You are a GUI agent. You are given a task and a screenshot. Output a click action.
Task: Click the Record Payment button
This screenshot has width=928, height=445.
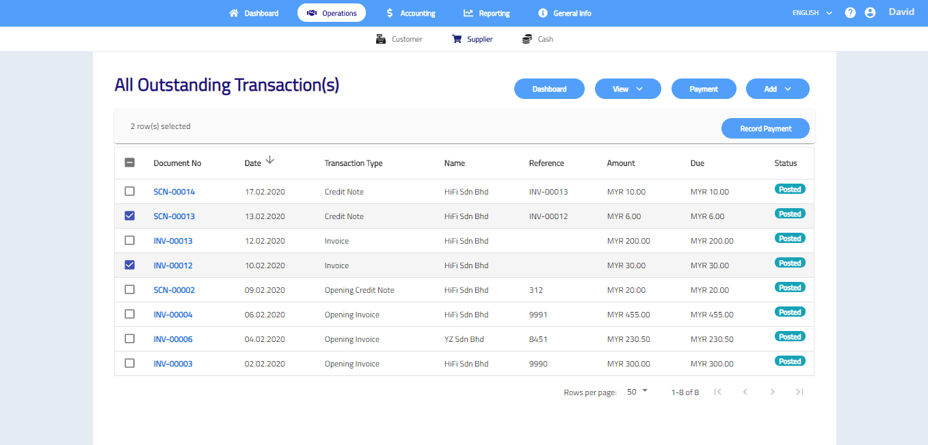[765, 128]
